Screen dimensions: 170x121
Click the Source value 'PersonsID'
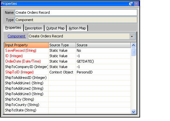click(x=103, y=72)
